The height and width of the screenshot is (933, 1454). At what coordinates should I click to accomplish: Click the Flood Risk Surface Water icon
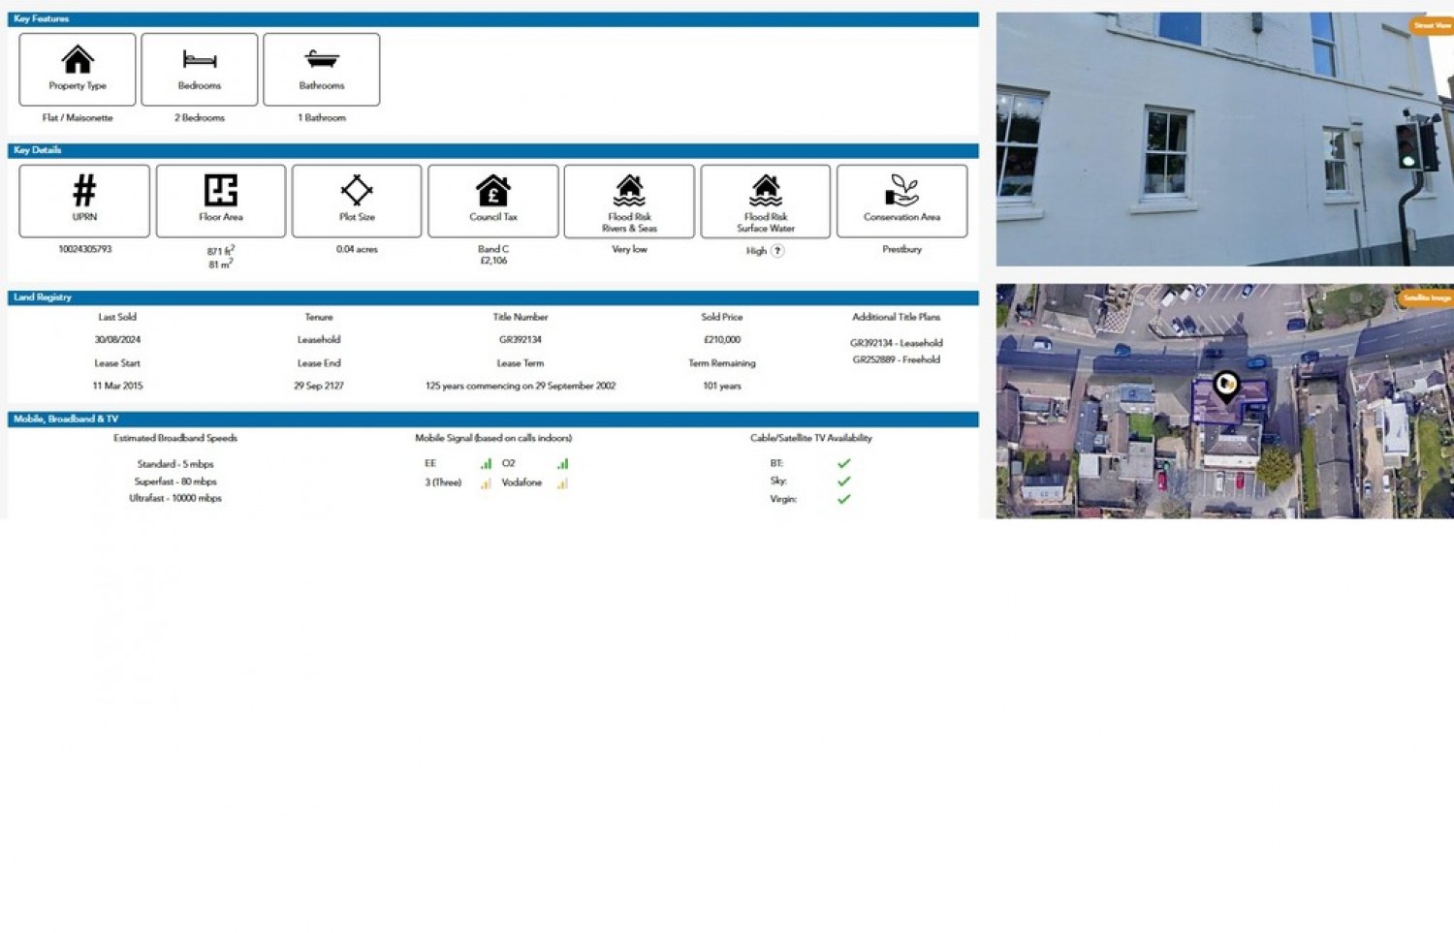[x=766, y=190]
